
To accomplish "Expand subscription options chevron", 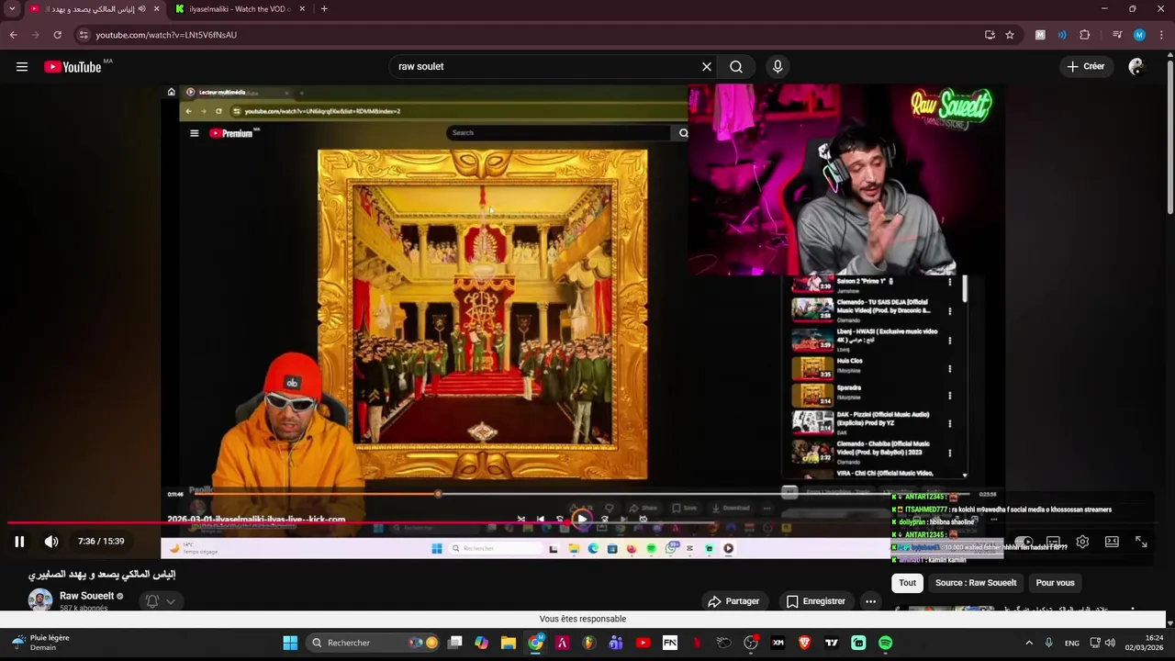I will 171,602.
